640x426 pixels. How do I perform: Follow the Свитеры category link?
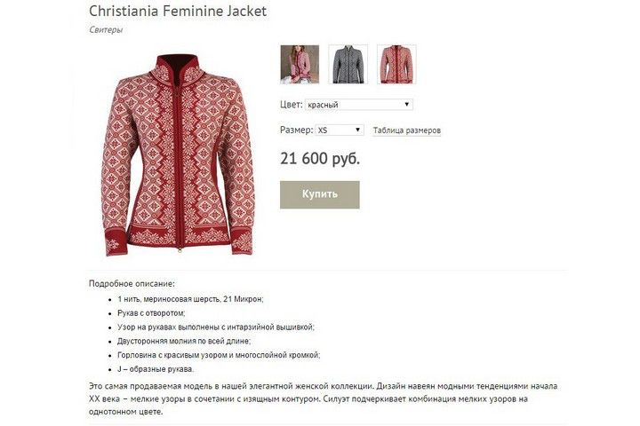(106, 30)
